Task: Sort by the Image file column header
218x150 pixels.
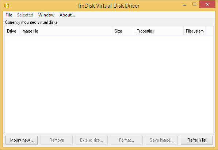Action: (66, 31)
